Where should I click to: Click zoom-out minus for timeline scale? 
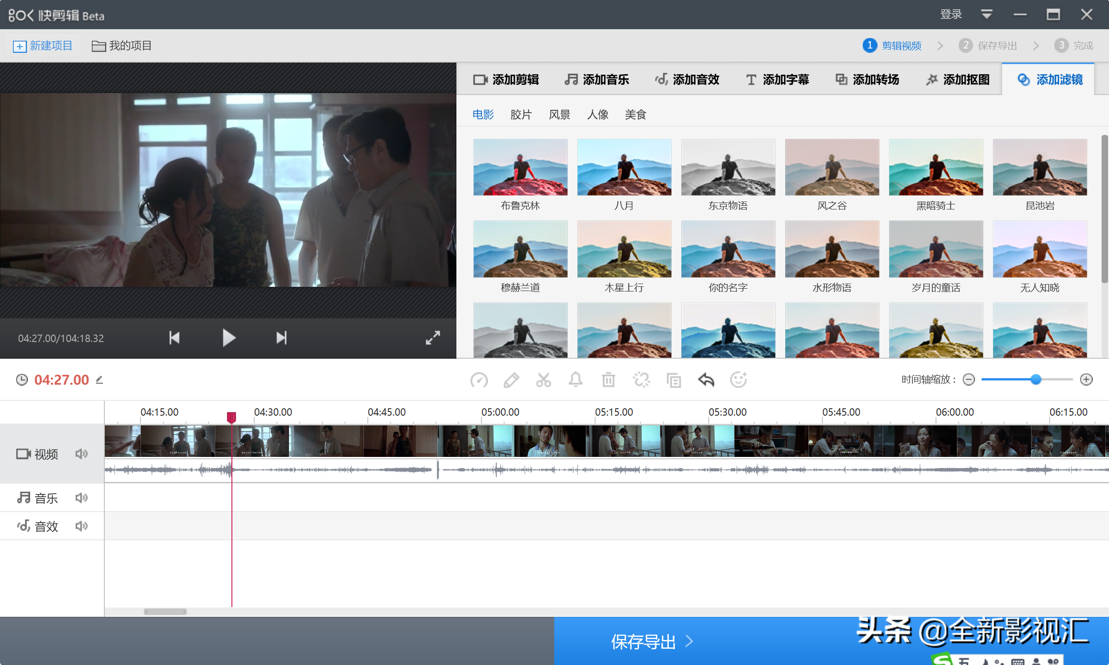click(x=968, y=380)
